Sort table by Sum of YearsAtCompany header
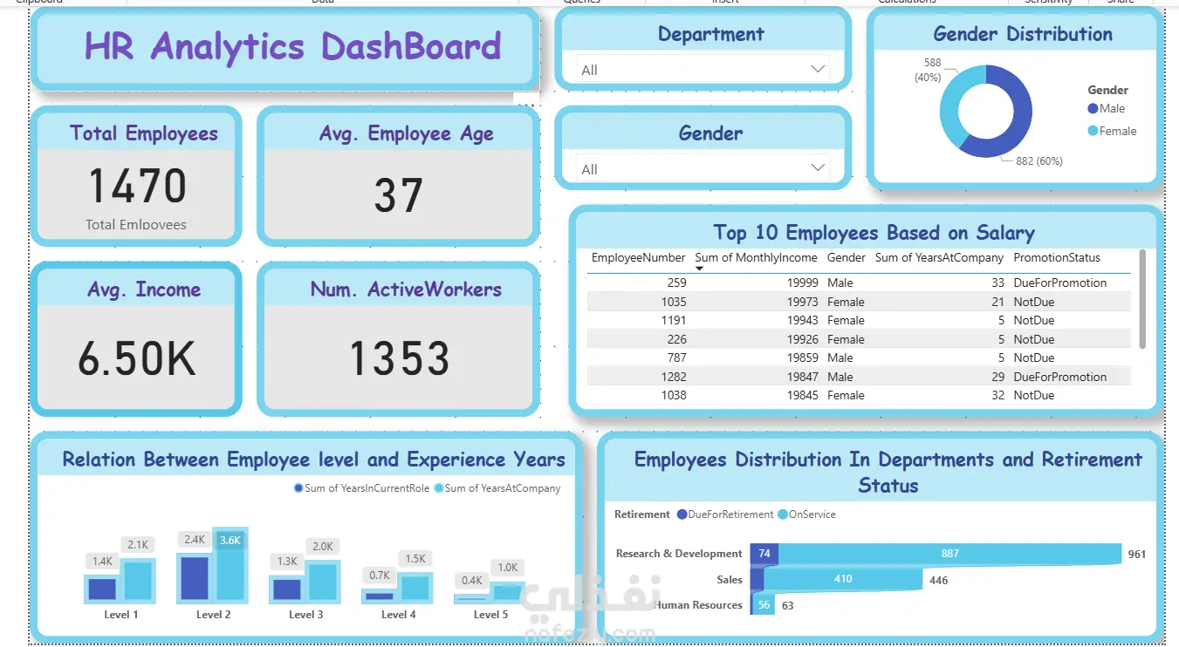 click(x=940, y=258)
